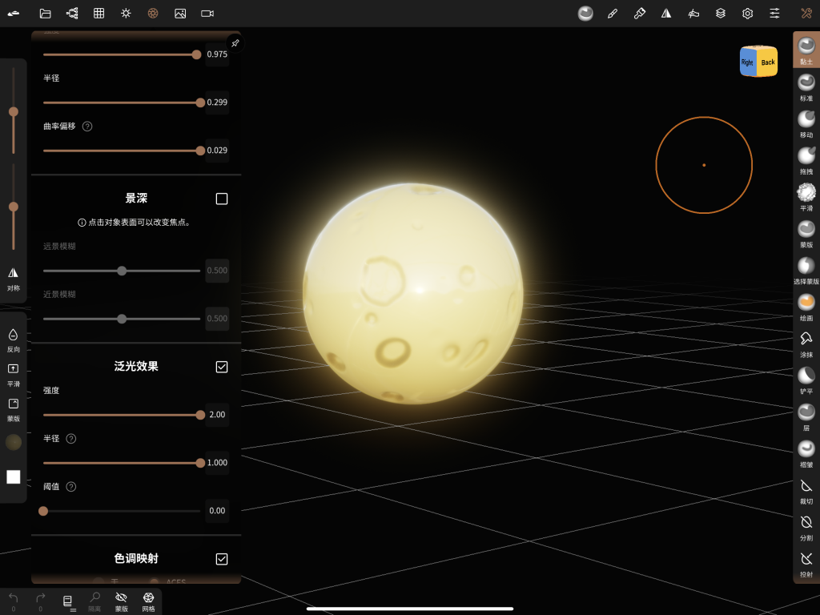Open the Symmetry menu in the top bar
The image size is (820, 615).
(x=666, y=14)
